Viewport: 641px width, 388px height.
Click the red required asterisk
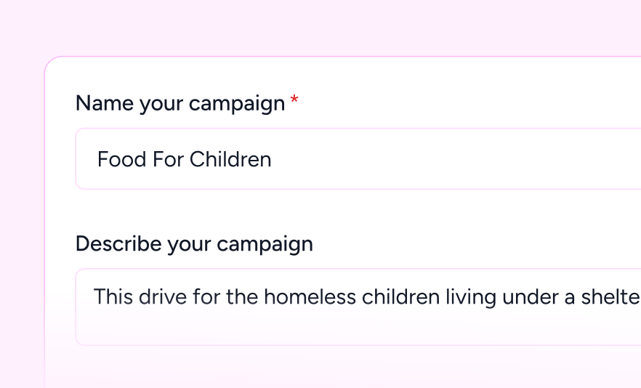294,102
